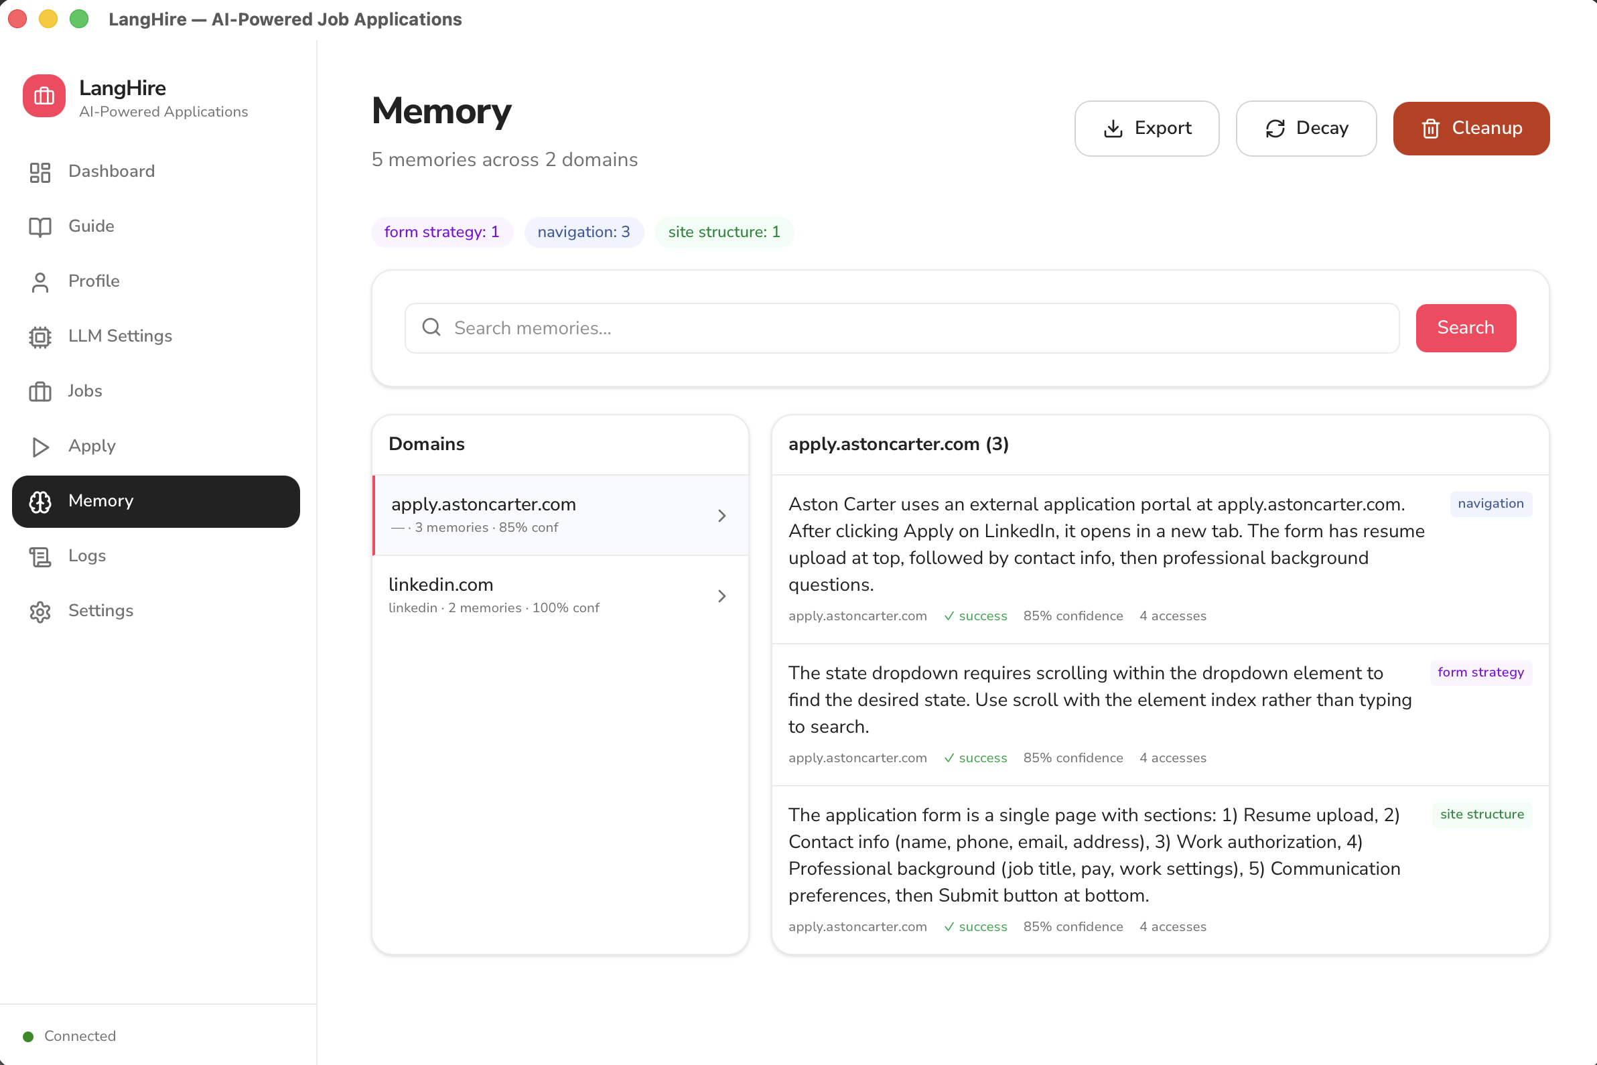Click the Memory brain icon

[40, 502]
